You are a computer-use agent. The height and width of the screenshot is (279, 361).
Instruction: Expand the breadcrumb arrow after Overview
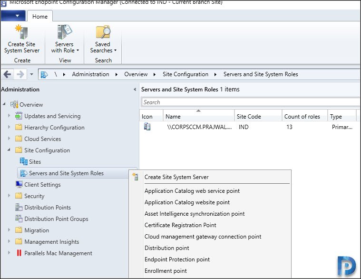pyautogui.click(x=154, y=74)
